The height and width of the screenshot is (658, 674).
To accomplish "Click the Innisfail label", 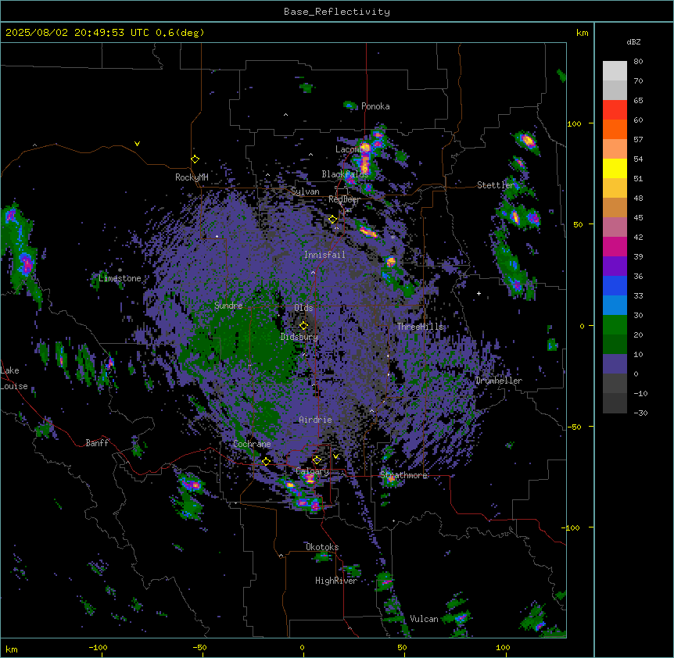I will (324, 255).
